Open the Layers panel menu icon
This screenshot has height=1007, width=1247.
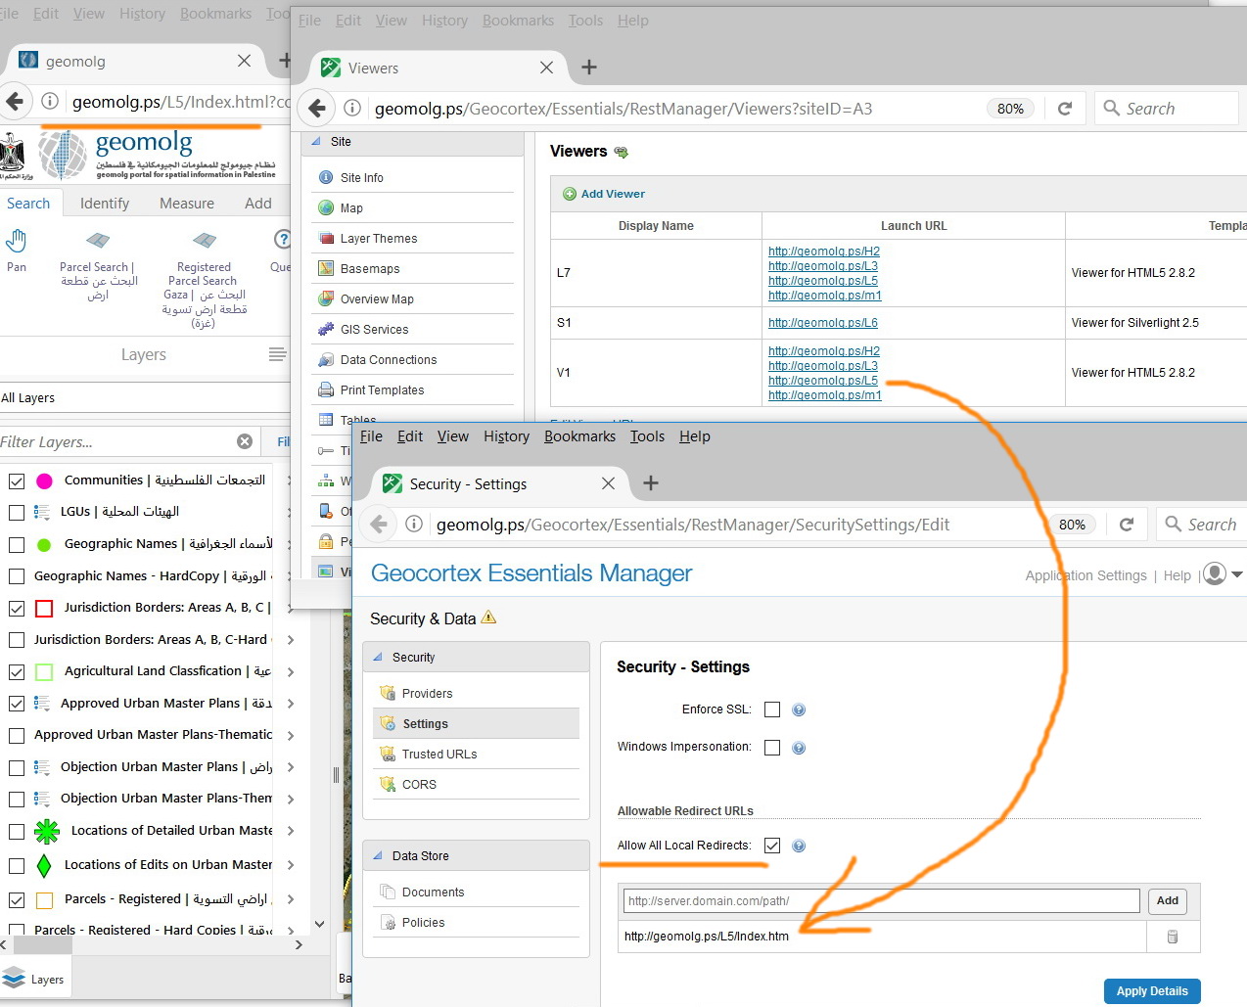click(277, 354)
